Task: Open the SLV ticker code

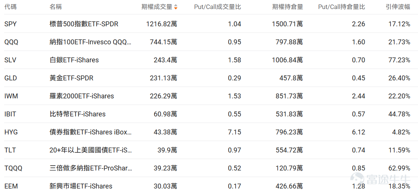Action: click(11, 60)
